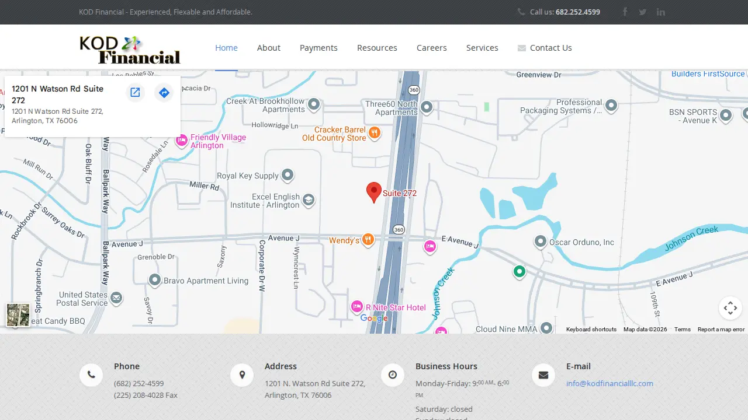The height and width of the screenshot is (420, 748).
Task: Click the Friendly Village Arlington marker
Action: tap(182, 141)
